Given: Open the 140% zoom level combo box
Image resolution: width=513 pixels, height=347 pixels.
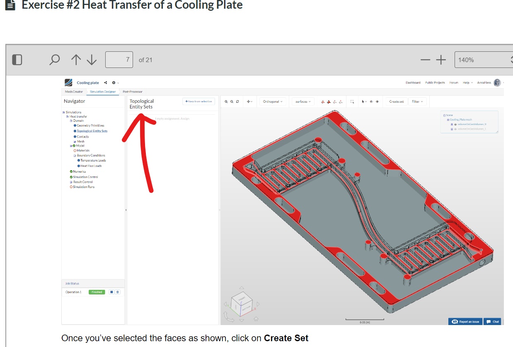Looking at the screenshot, I should [484, 60].
